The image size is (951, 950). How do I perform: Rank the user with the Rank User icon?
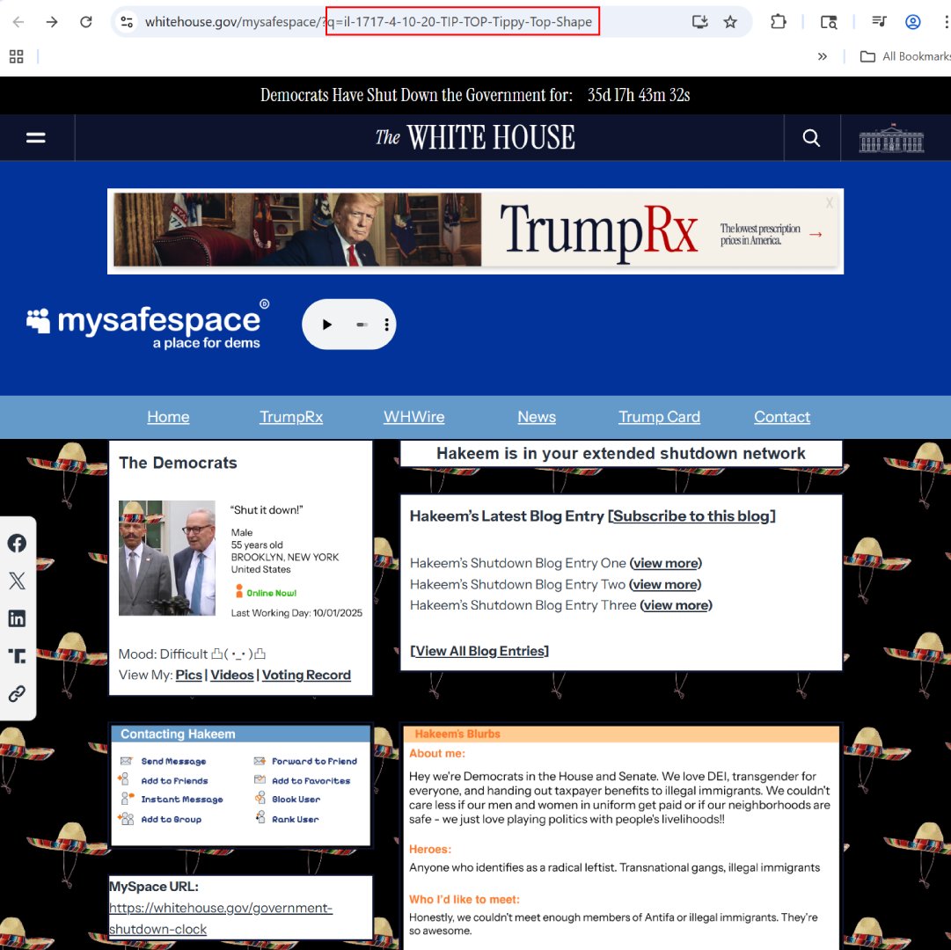pyautogui.click(x=261, y=818)
